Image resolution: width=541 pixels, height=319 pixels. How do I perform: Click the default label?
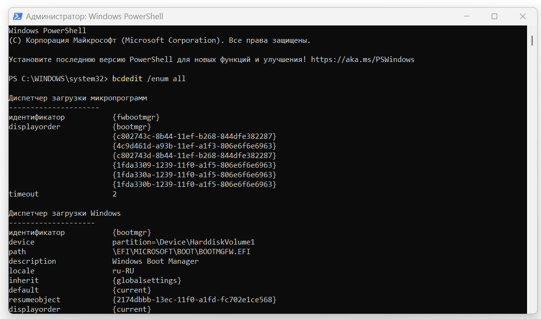point(24,290)
